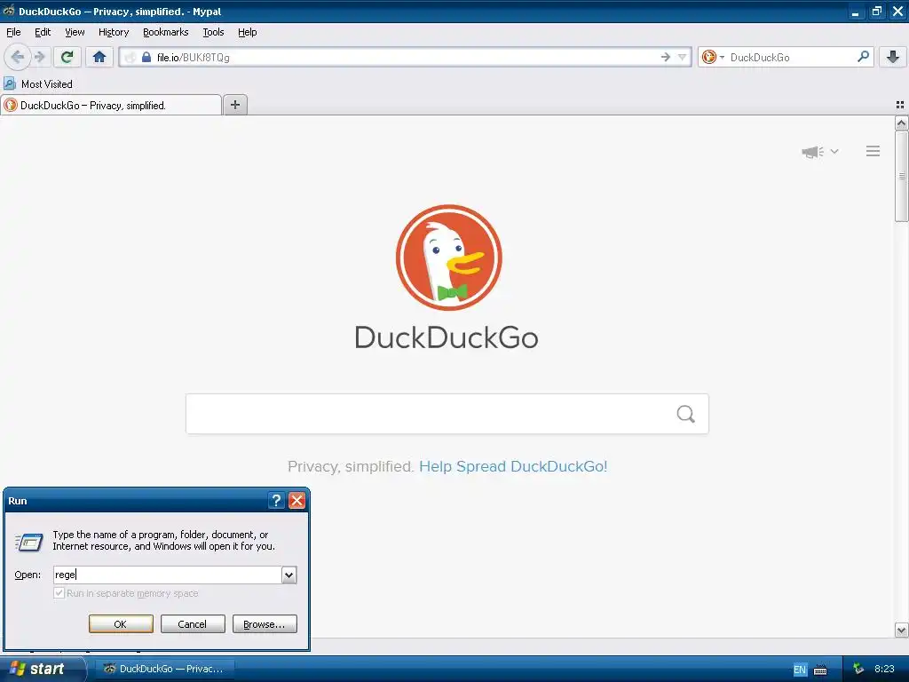
Task: Click the tab groups grid icon
Action: click(900, 105)
